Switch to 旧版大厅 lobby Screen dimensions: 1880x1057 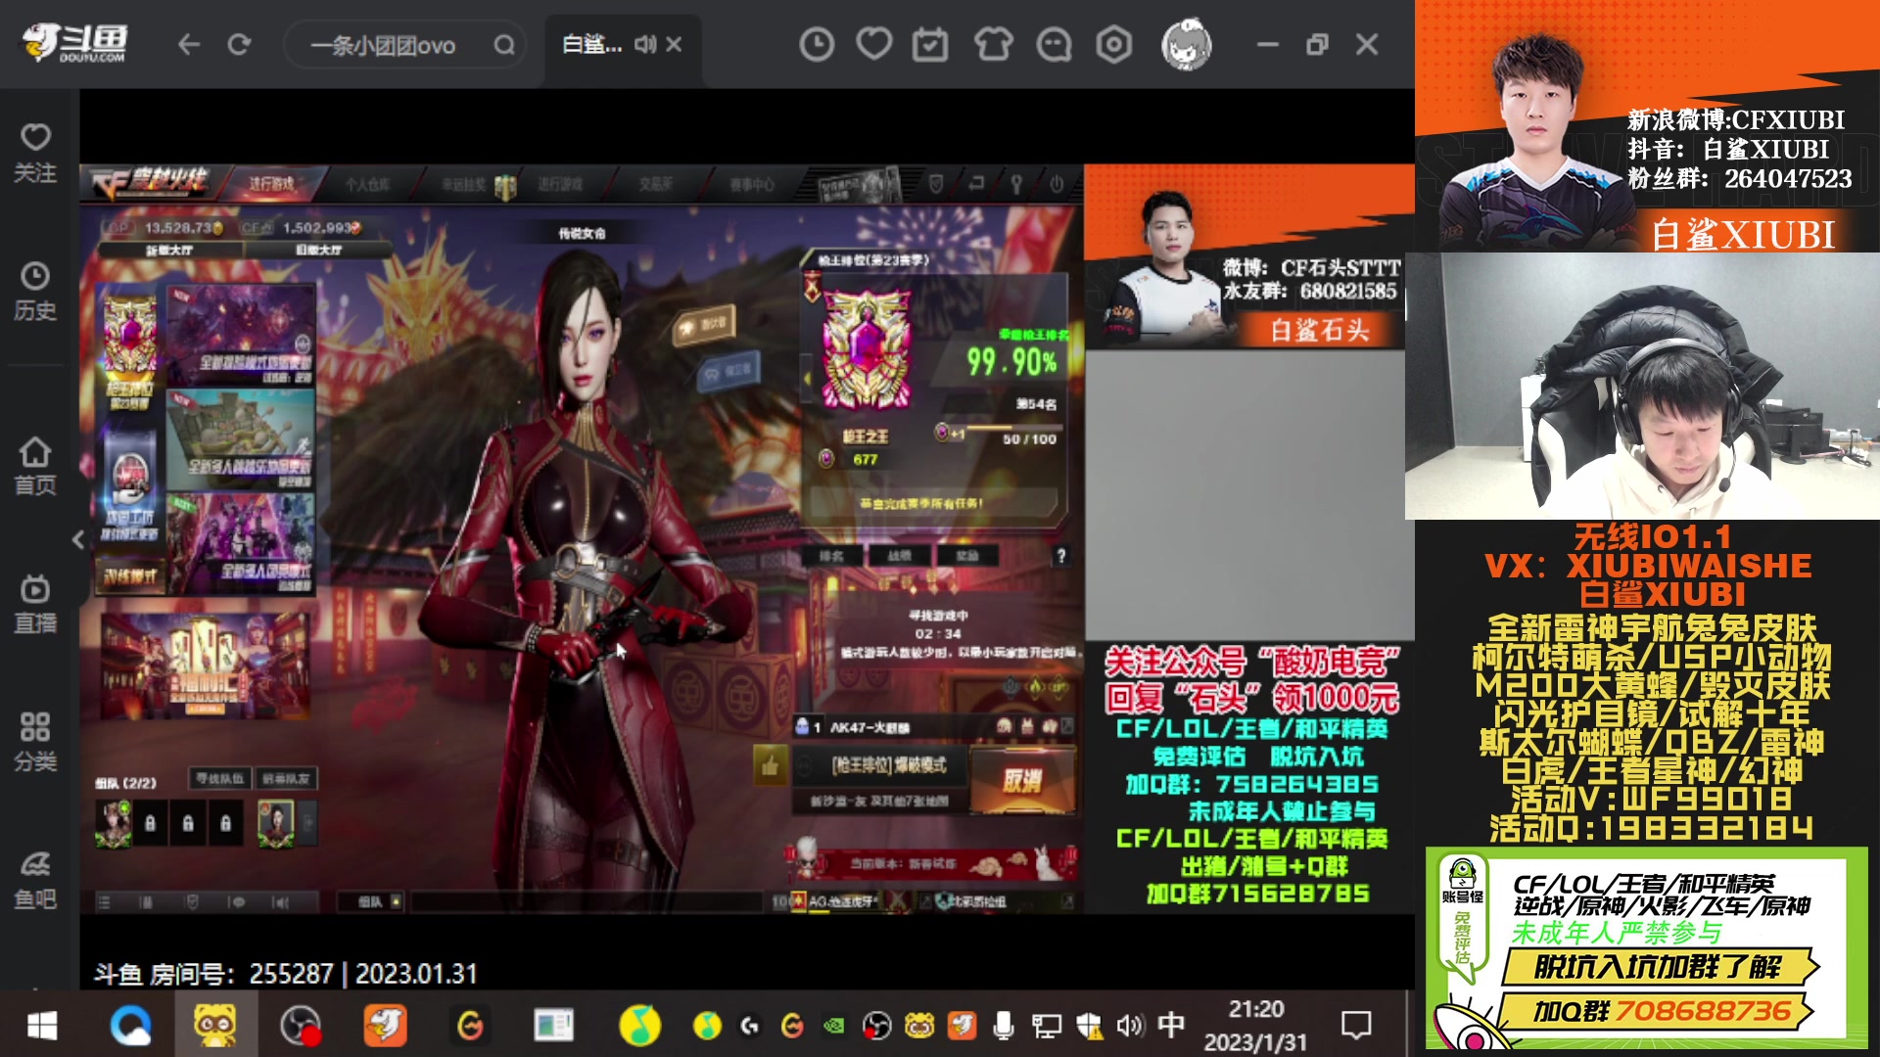[x=318, y=251]
